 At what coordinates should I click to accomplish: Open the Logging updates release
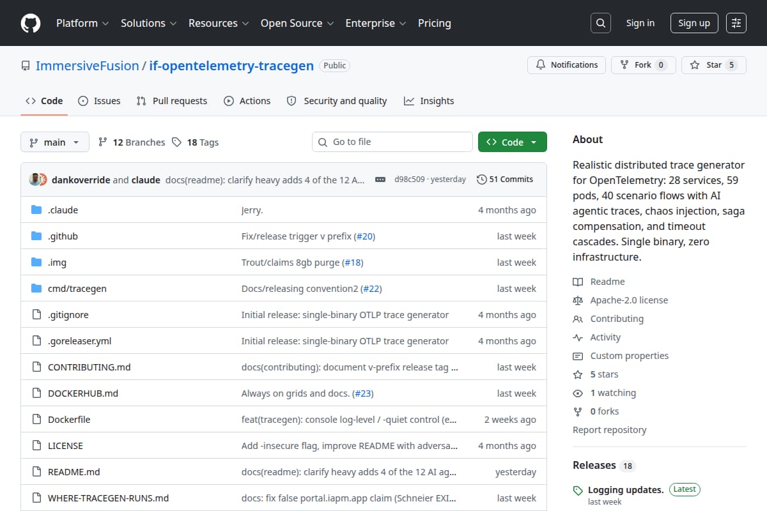point(626,490)
